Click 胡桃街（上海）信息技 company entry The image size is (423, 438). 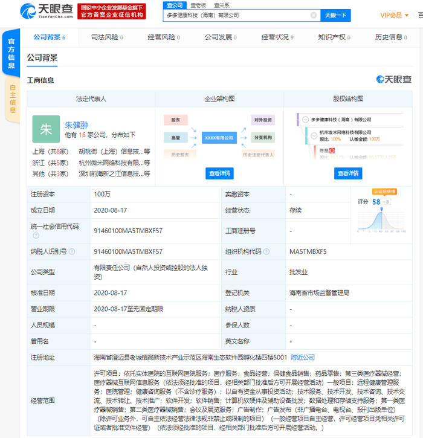point(114,152)
